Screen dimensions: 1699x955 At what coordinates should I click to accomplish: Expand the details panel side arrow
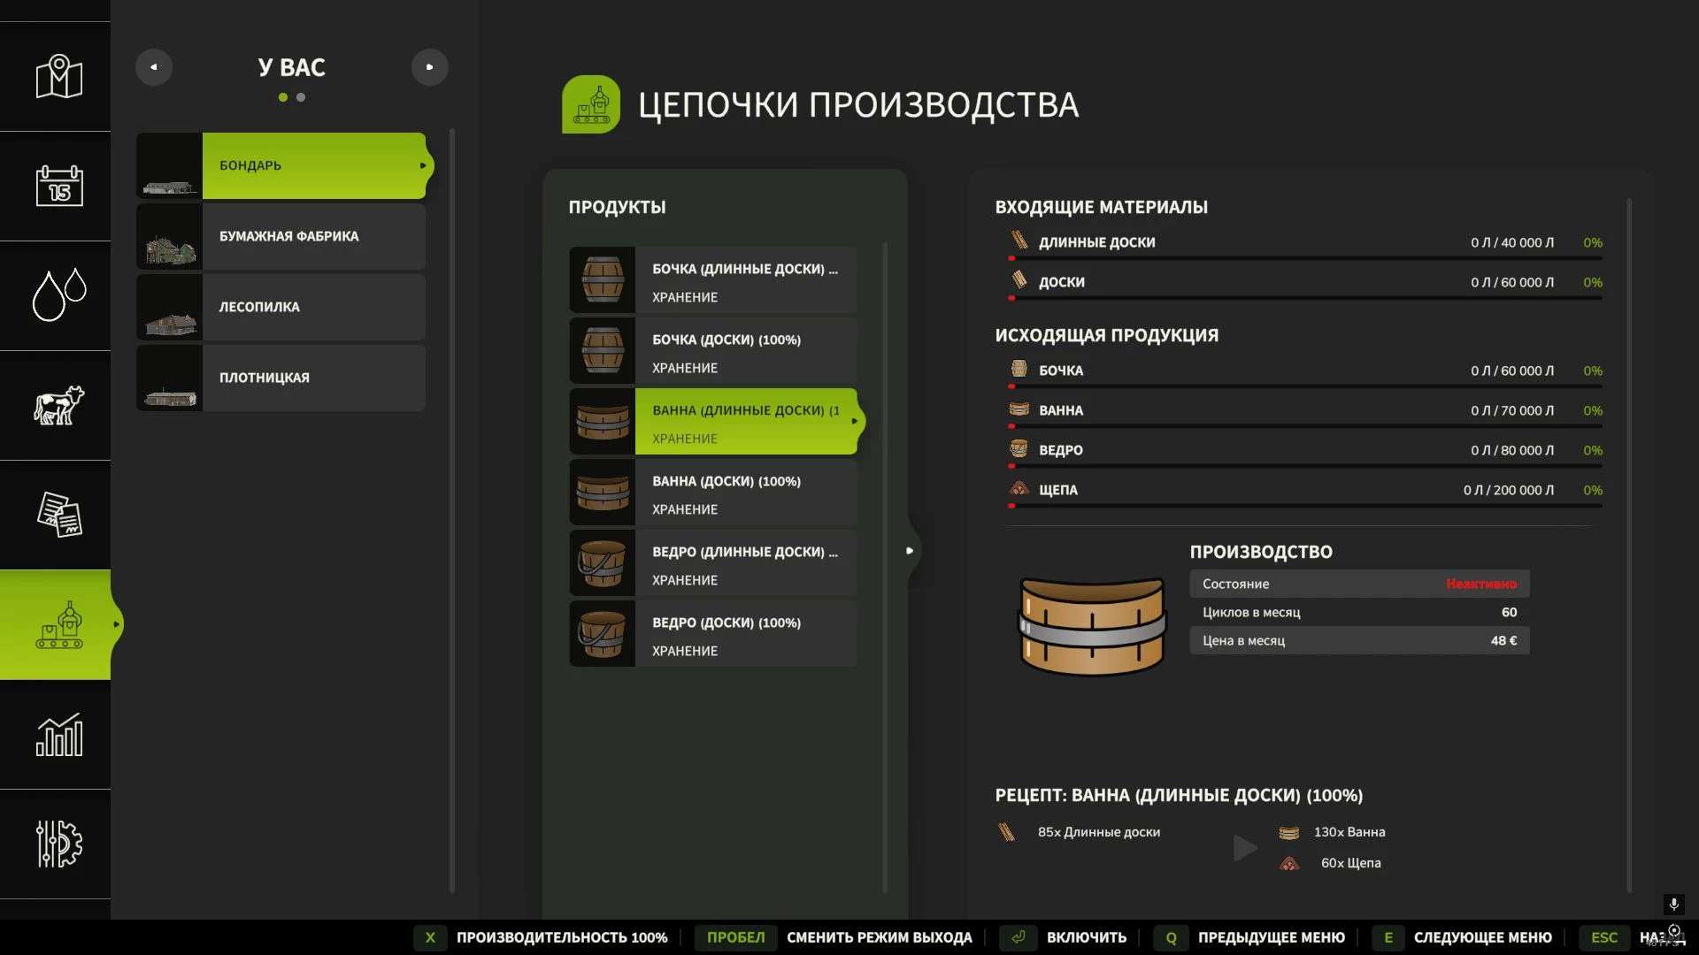coord(910,551)
